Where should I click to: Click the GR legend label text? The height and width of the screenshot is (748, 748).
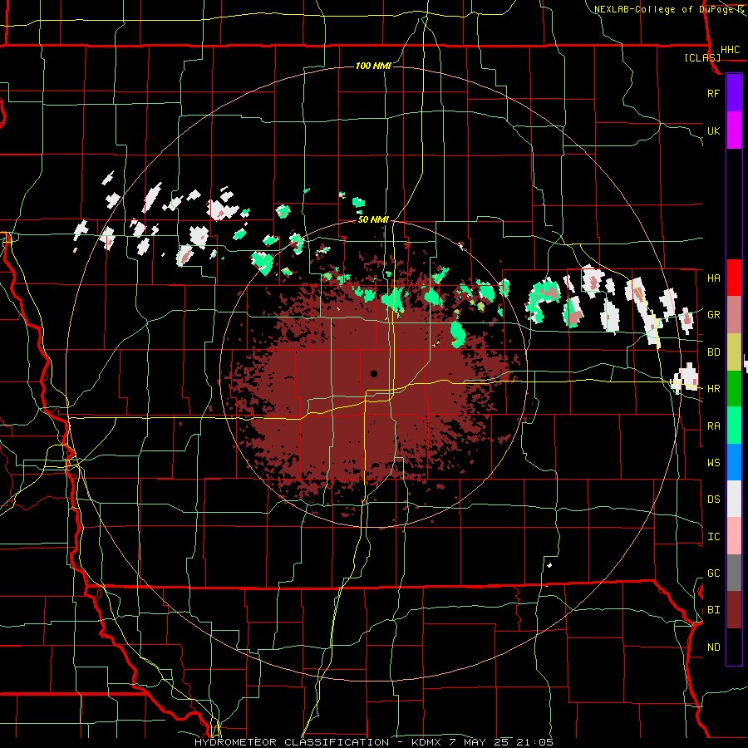(x=713, y=315)
